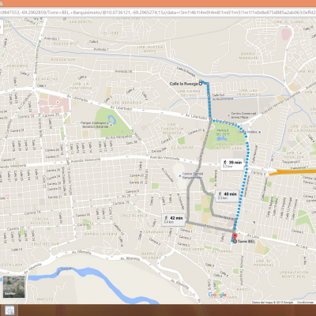The width and height of the screenshot is (316, 316).
Task: Click the Parque del Este lake label
Action: point(223,132)
